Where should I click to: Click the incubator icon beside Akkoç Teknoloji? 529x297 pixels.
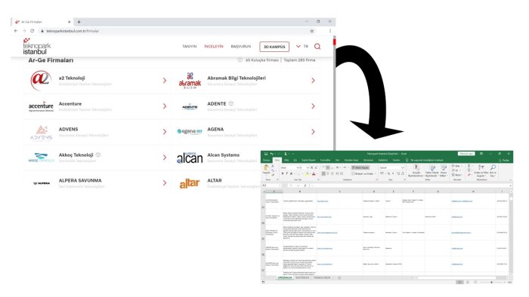(x=97, y=155)
